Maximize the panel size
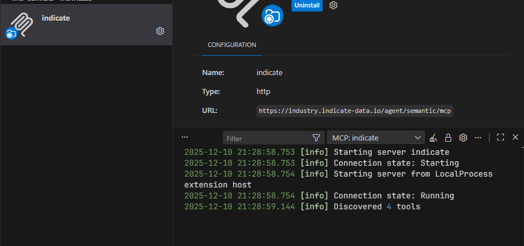Viewport: 524px width, 246px height. point(500,137)
